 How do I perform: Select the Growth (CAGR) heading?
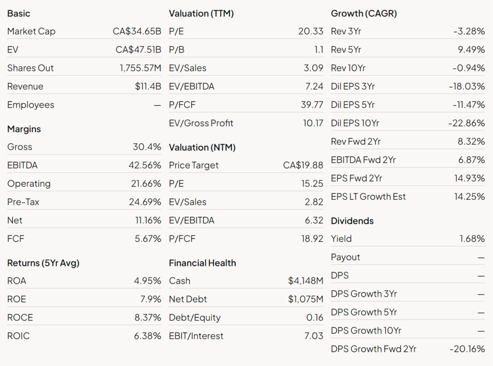364,13
